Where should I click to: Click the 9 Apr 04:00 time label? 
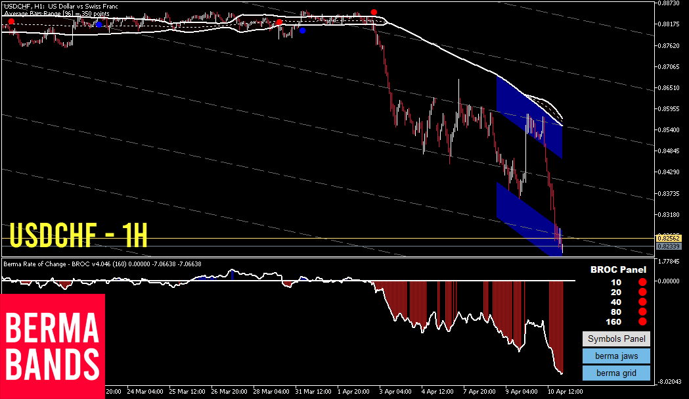[522, 392]
